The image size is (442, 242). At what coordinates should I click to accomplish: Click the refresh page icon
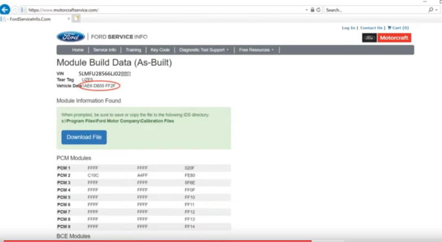[x=318, y=10]
